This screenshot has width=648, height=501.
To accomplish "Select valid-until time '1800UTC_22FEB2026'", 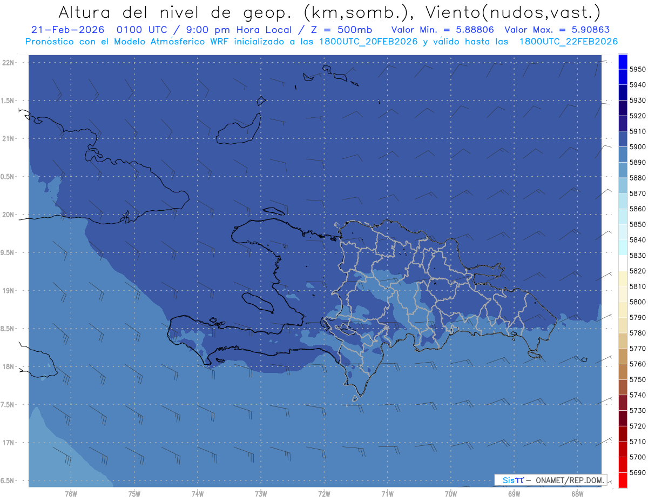I will (568, 42).
